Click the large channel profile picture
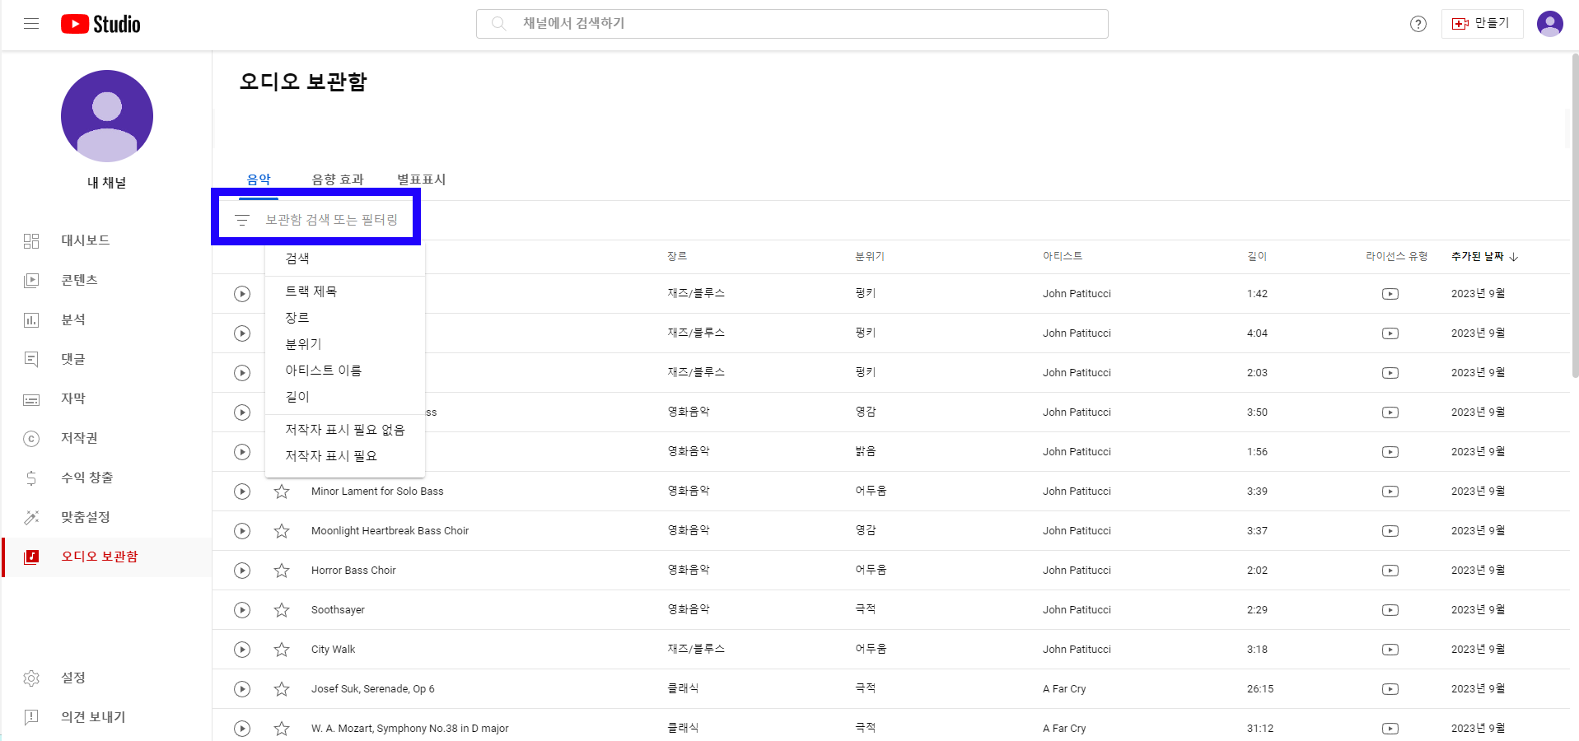The image size is (1579, 741). point(107,116)
